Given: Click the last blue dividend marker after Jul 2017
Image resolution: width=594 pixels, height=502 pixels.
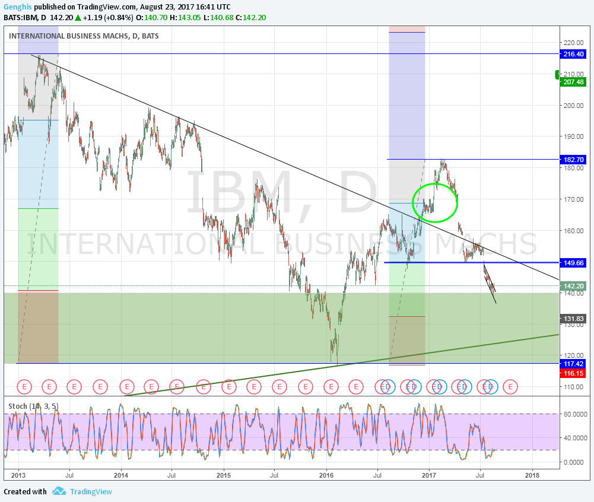Looking at the screenshot, I should (x=491, y=387).
